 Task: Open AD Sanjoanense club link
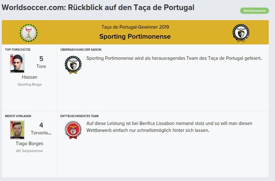[30, 151]
